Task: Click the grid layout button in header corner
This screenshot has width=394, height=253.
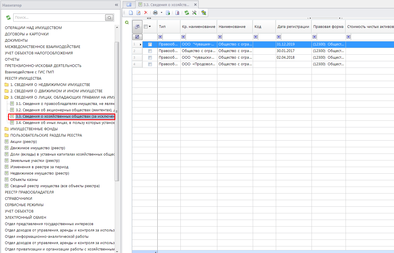Action: pyautogui.click(x=137, y=26)
